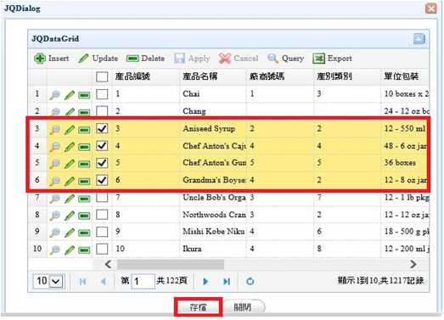Collapse the JQDataGrid panel

pos(419,39)
